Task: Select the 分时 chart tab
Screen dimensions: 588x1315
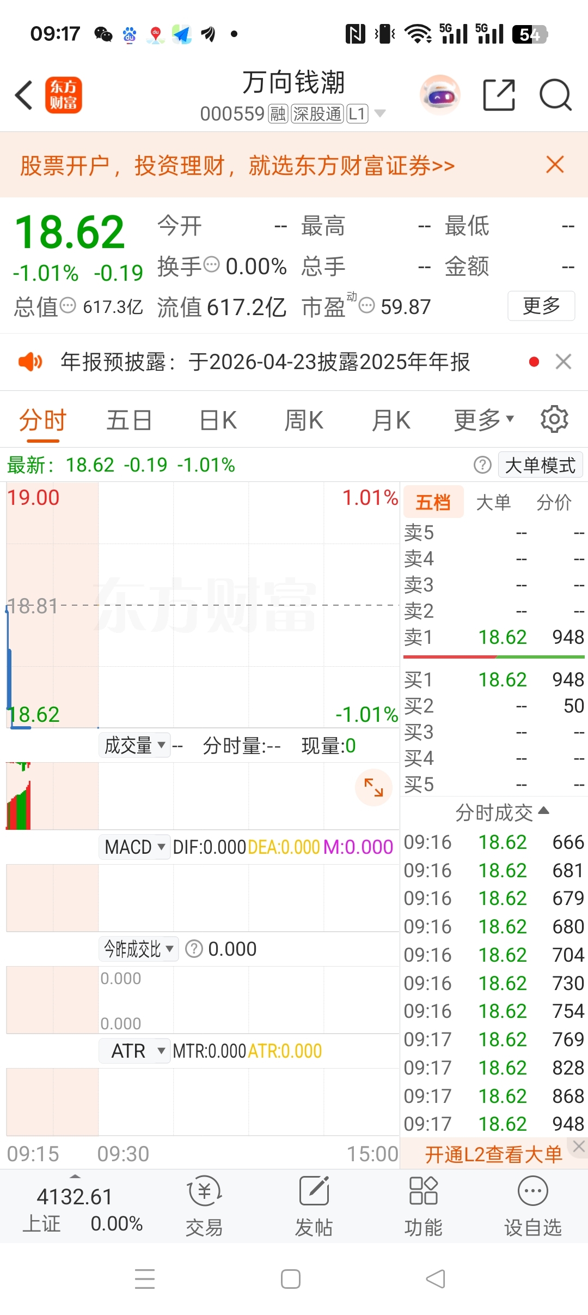Action: tap(42, 420)
